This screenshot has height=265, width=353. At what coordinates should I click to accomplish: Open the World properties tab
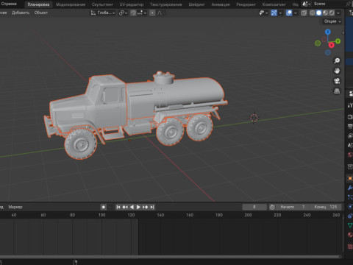pyautogui.click(x=350, y=155)
